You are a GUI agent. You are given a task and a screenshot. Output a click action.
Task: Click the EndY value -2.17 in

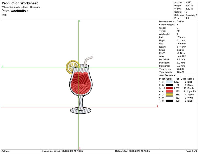[x=181, y=53]
